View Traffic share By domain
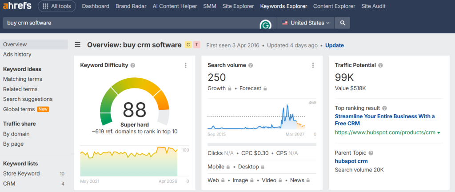The height and width of the screenshot is (192, 455). [16, 134]
